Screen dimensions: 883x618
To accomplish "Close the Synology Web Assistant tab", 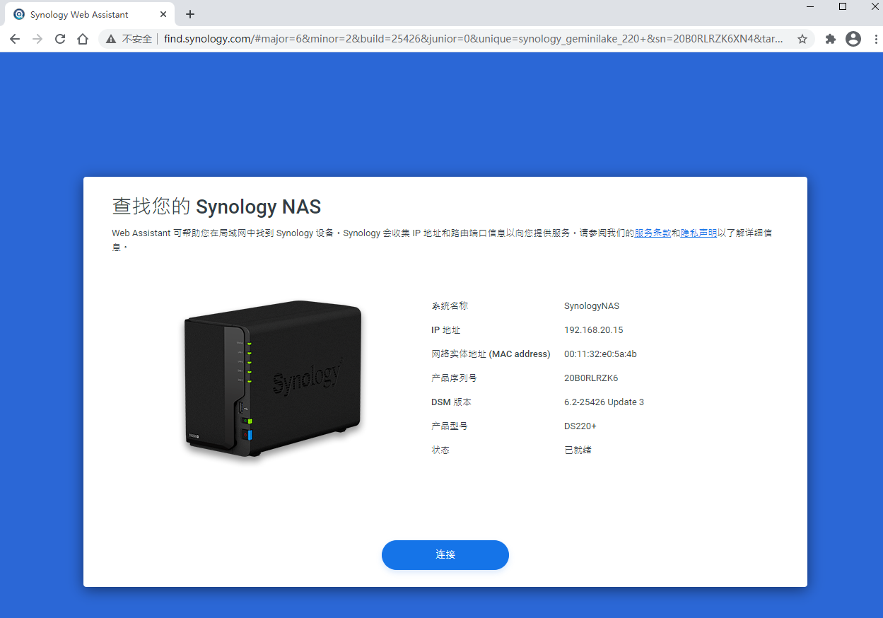I will 163,13.
